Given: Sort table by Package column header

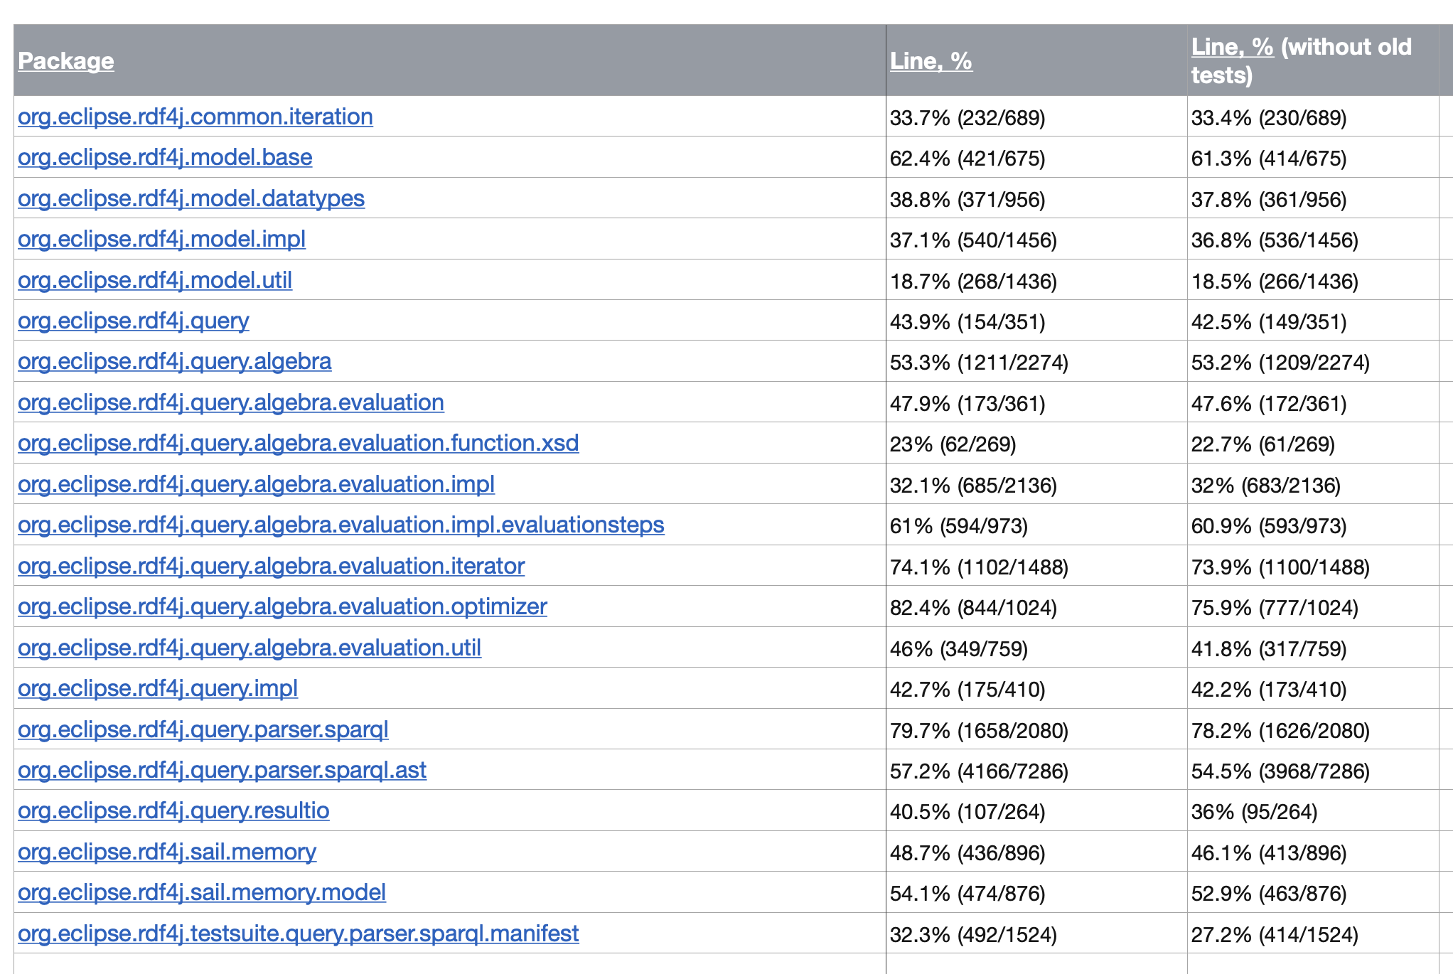Looking at the screenshot, I should click(x=65, y=61).
